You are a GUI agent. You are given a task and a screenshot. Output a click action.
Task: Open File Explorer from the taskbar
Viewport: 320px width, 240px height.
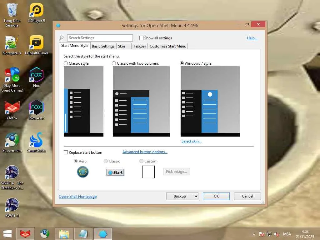(64, 234)
